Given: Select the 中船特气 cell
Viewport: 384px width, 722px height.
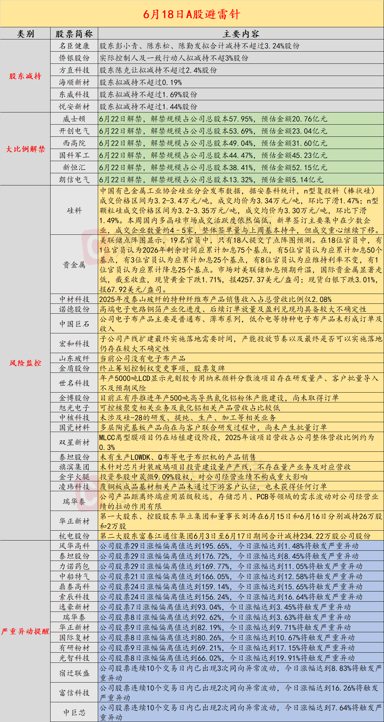Looking at the screenshot, I should pos(74,576).
